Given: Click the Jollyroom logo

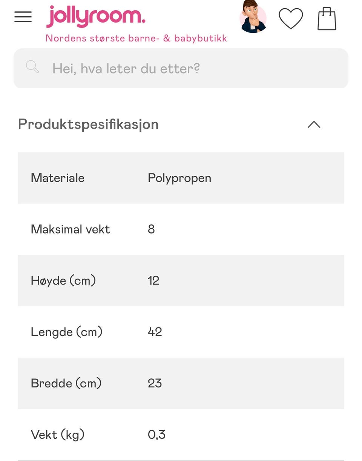Looking at the screenshot, I should coord(96,17).
